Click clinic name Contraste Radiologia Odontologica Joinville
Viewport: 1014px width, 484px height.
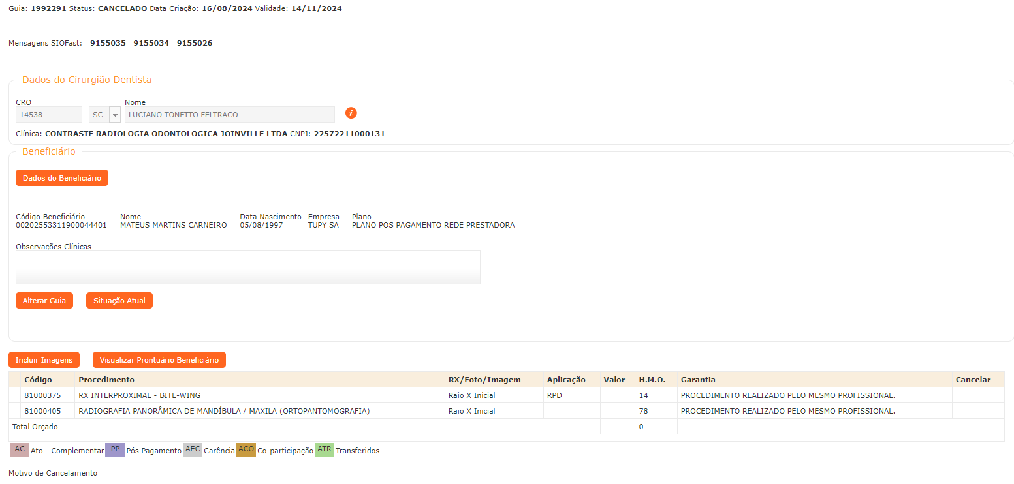[x=166, y=134]
